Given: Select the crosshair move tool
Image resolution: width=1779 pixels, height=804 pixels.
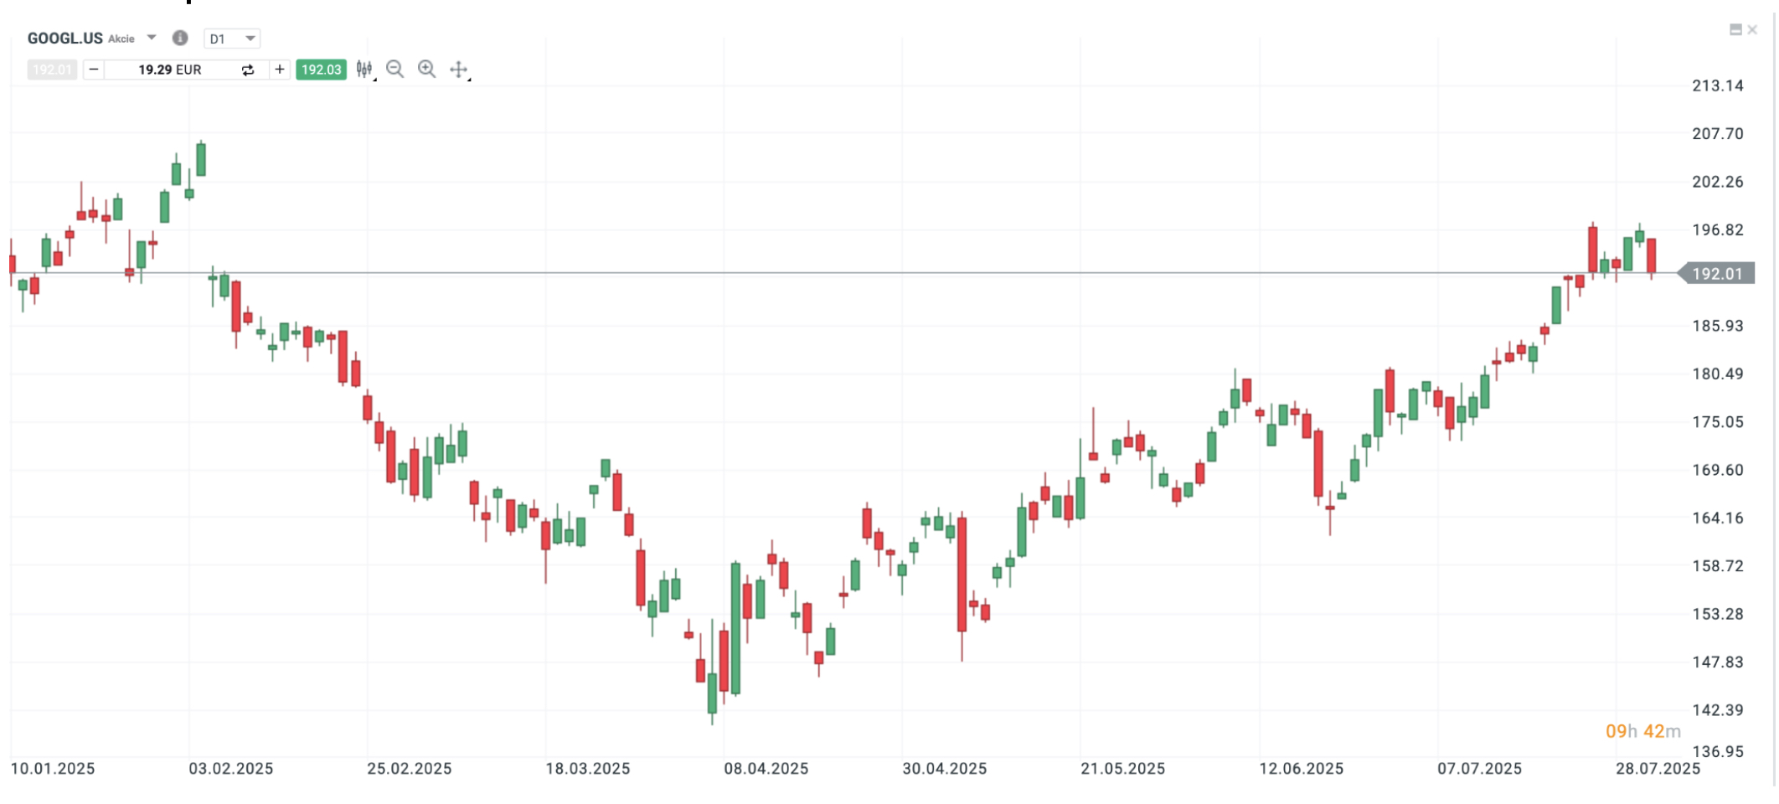Looking at the screenshot, I should pyautogui.click(x=458, y=70).
